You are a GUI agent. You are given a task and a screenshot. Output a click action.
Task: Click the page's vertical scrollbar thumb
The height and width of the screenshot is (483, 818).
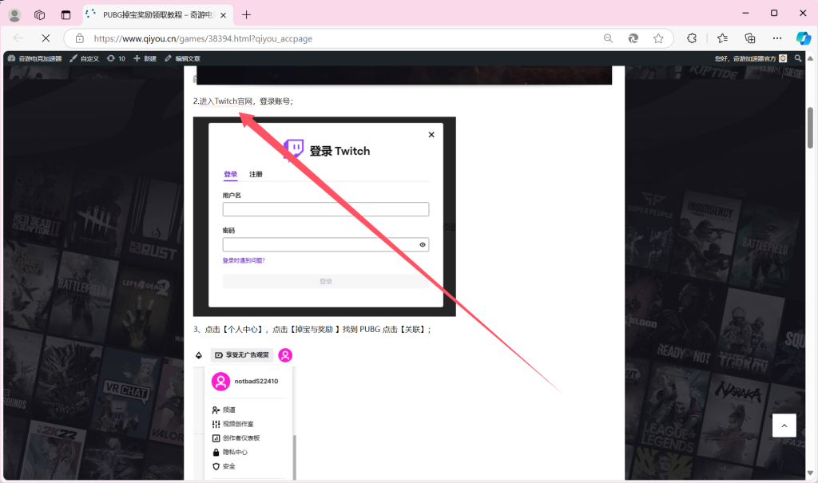[x=810, y=128]
